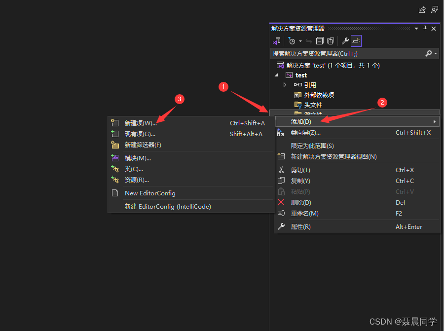
Task: Click the collapse all items icon
Action: [320, 41]
